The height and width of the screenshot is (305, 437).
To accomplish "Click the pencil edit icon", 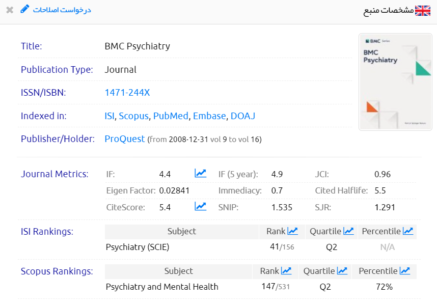I will point(25,10).
